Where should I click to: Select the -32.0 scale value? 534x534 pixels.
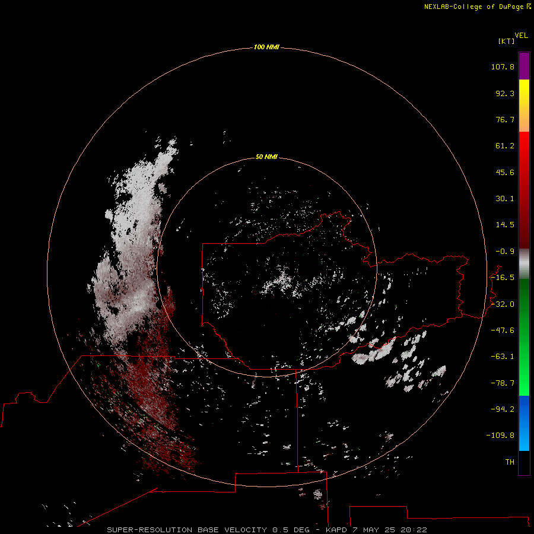(503, 304)
